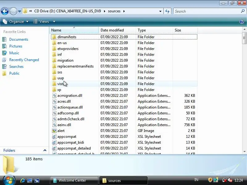Select the xp folder icon
Screen dimensions: 247x185
click(x=54, y=90)
